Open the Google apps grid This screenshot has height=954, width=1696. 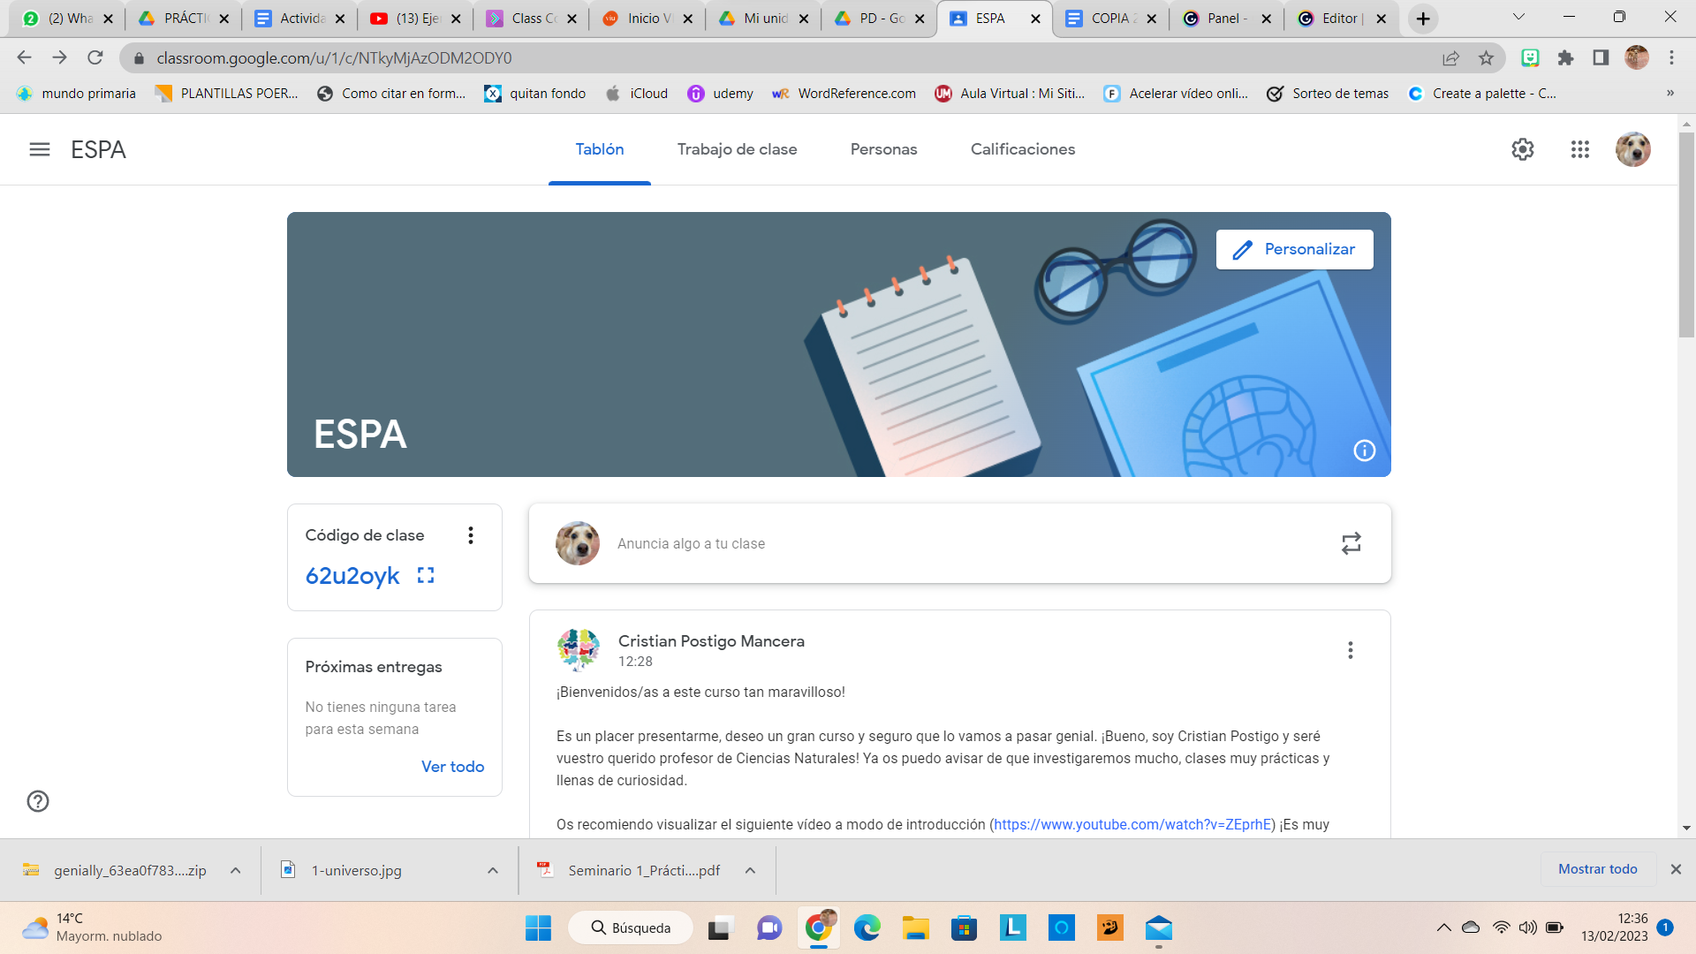point(1580,149)
